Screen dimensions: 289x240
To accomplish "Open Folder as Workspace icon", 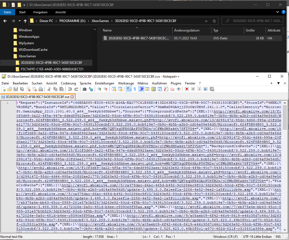I will (x=172, y=89).
